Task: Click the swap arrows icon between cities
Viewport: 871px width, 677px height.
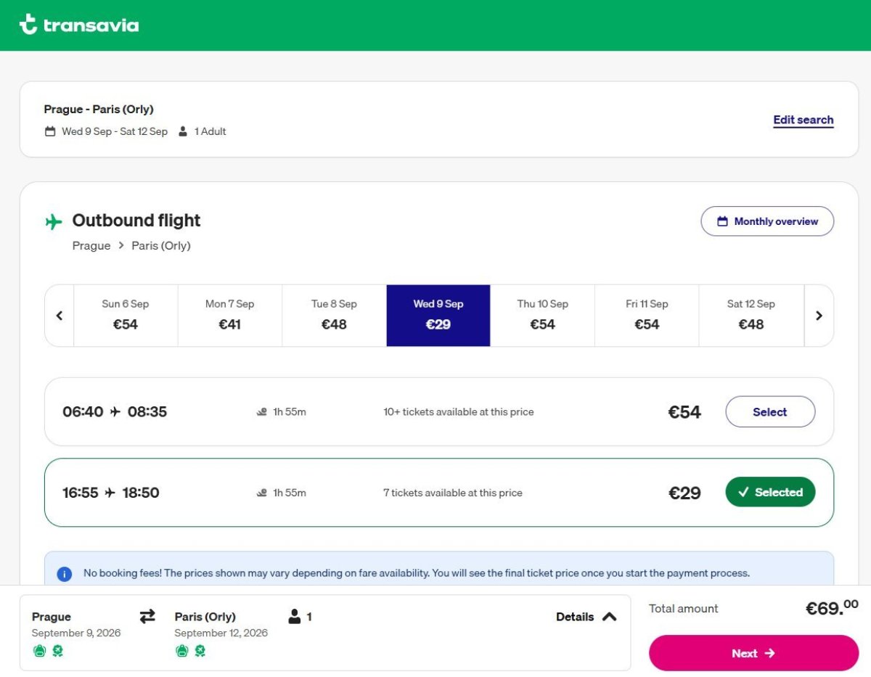Action: coord(147,616)
